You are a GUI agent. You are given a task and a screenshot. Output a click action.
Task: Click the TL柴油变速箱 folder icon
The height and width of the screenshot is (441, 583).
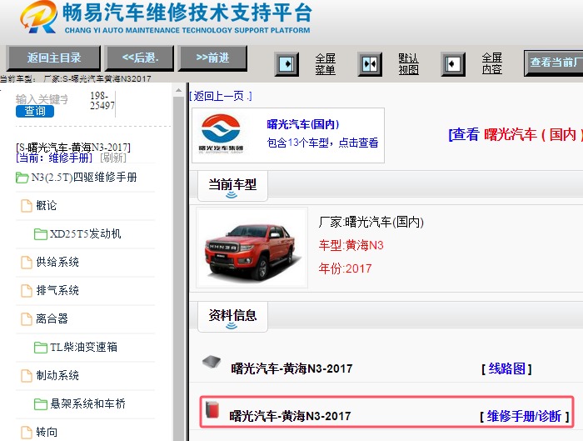pyautogui.click(x=41, y=348)
